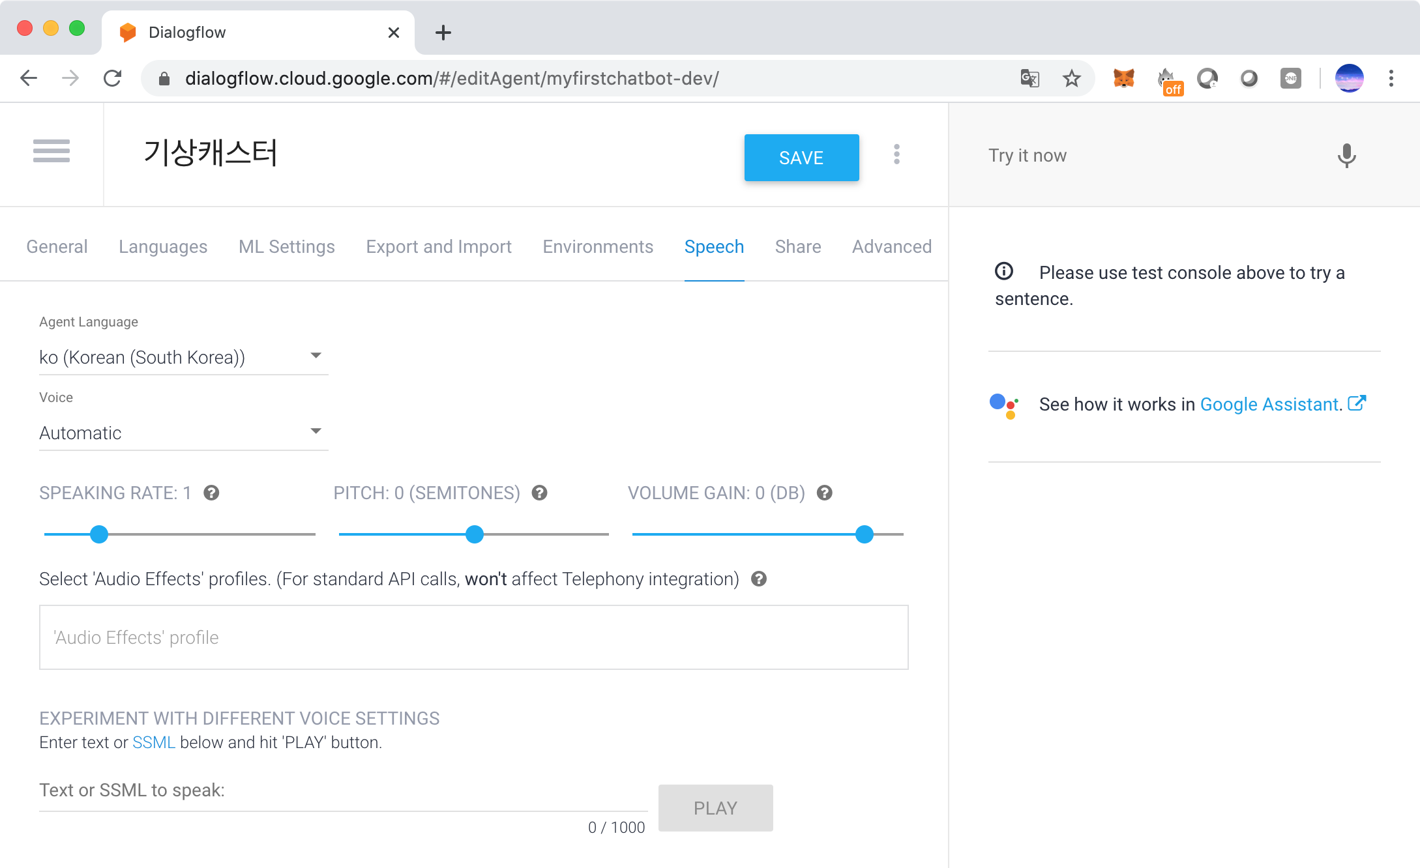
Task: Click the Speaking Rate slider handle
Action: (x=99, y=534)
